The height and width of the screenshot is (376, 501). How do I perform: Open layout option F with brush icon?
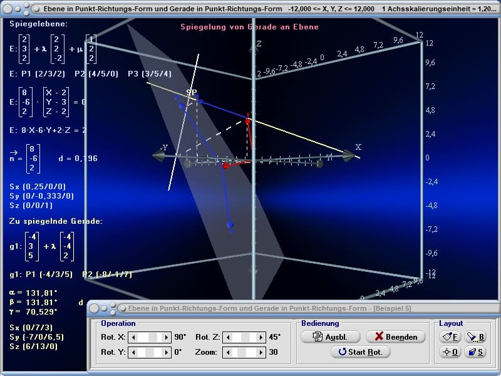click(x=450, y=337)
